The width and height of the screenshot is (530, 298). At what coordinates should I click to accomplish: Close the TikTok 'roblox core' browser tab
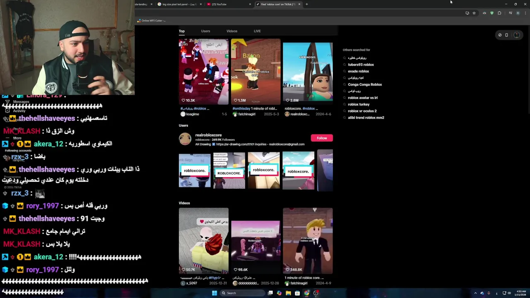coord(299,4)
